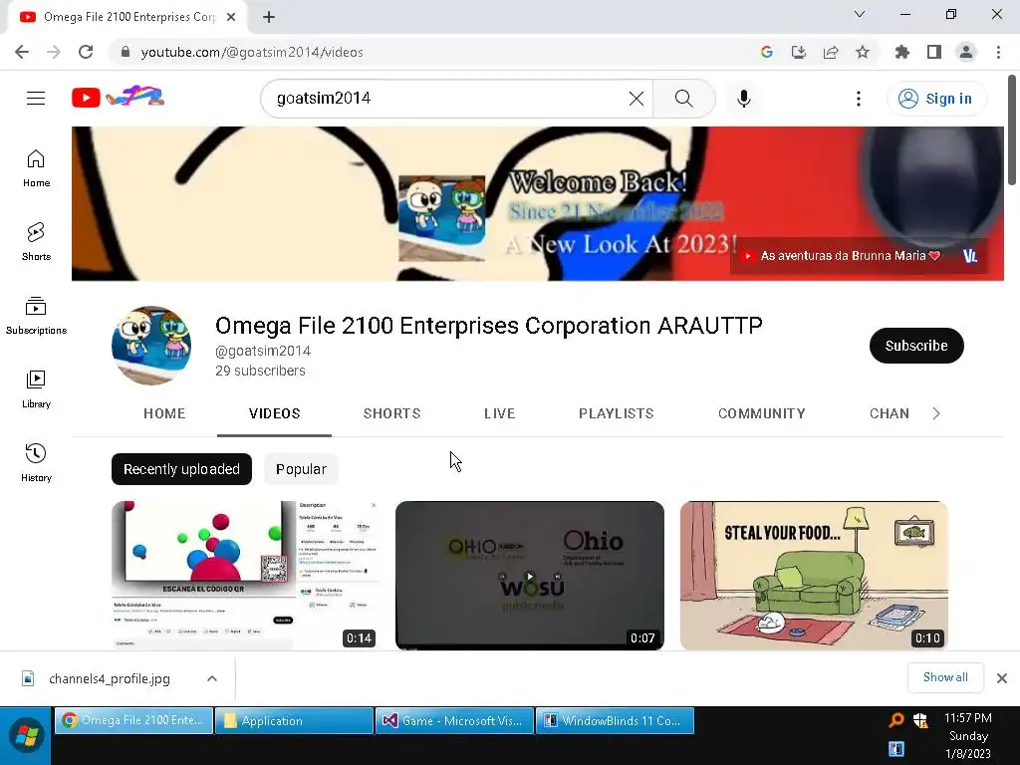This screenshot has height=765, width=1020.
Task: Subscribe to the channel
Action: (x=916, y=346)
